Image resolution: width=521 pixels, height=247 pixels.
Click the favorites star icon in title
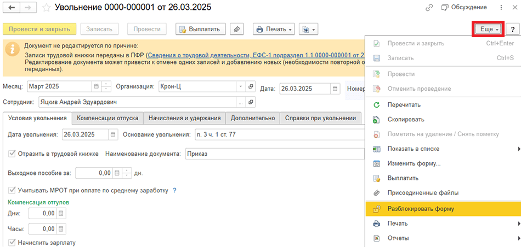[46, 8]
